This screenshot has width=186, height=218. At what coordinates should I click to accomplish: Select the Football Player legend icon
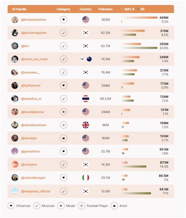[82, 206]
